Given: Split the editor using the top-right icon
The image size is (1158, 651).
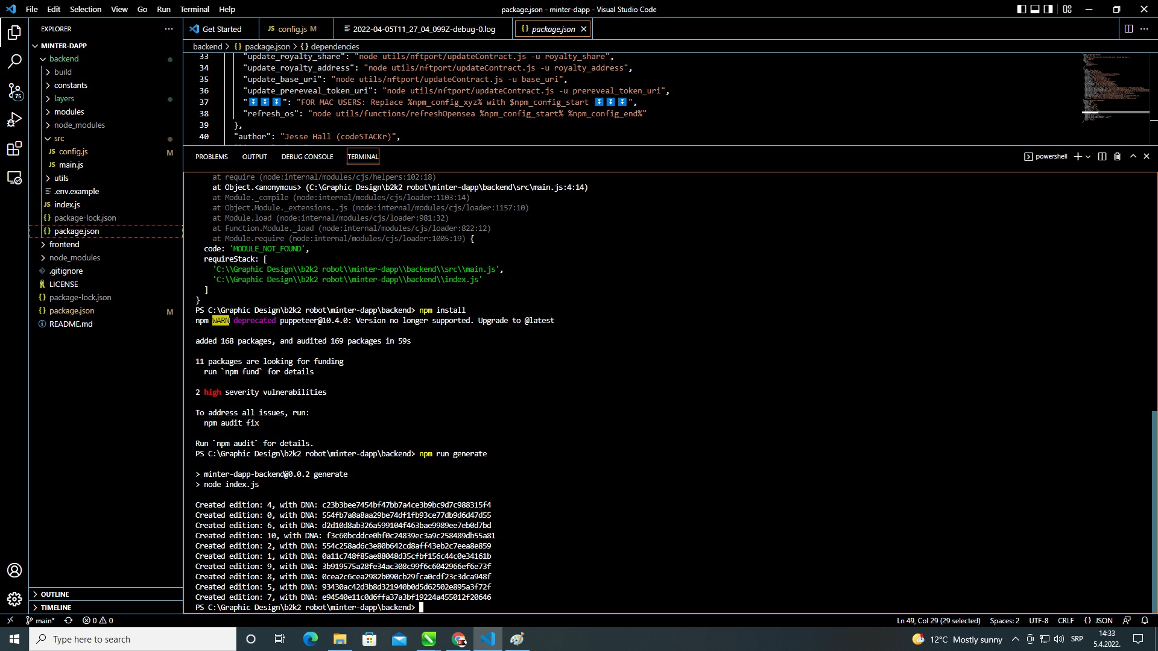Looking at the screenshot, I should coord(1127,28).
